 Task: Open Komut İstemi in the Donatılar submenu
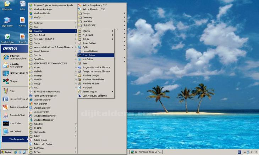click(x=96, y=55)
